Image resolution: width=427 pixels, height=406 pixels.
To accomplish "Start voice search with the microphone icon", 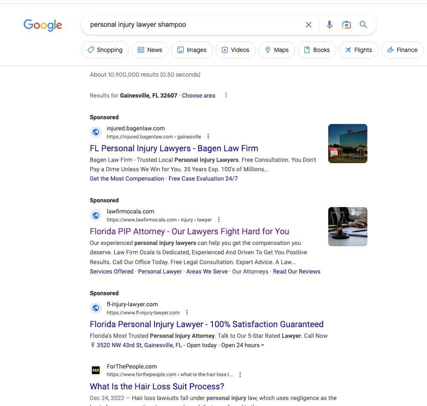I will 330,25.
